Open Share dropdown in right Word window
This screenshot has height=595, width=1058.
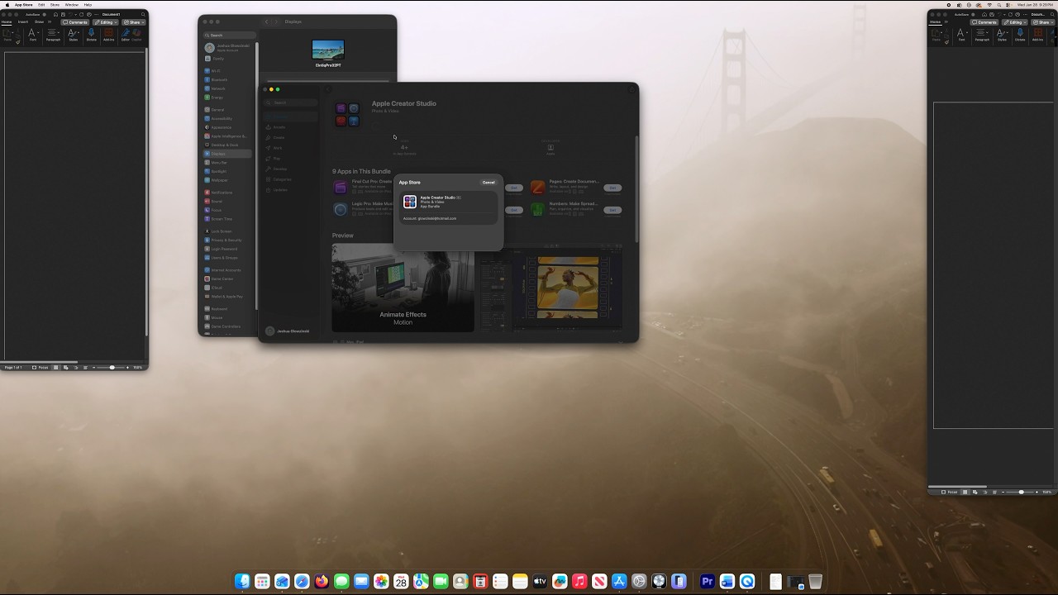[x=1043, y=22]
